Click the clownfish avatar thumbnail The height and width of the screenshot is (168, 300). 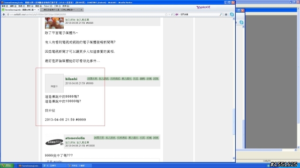click(54, 23)
